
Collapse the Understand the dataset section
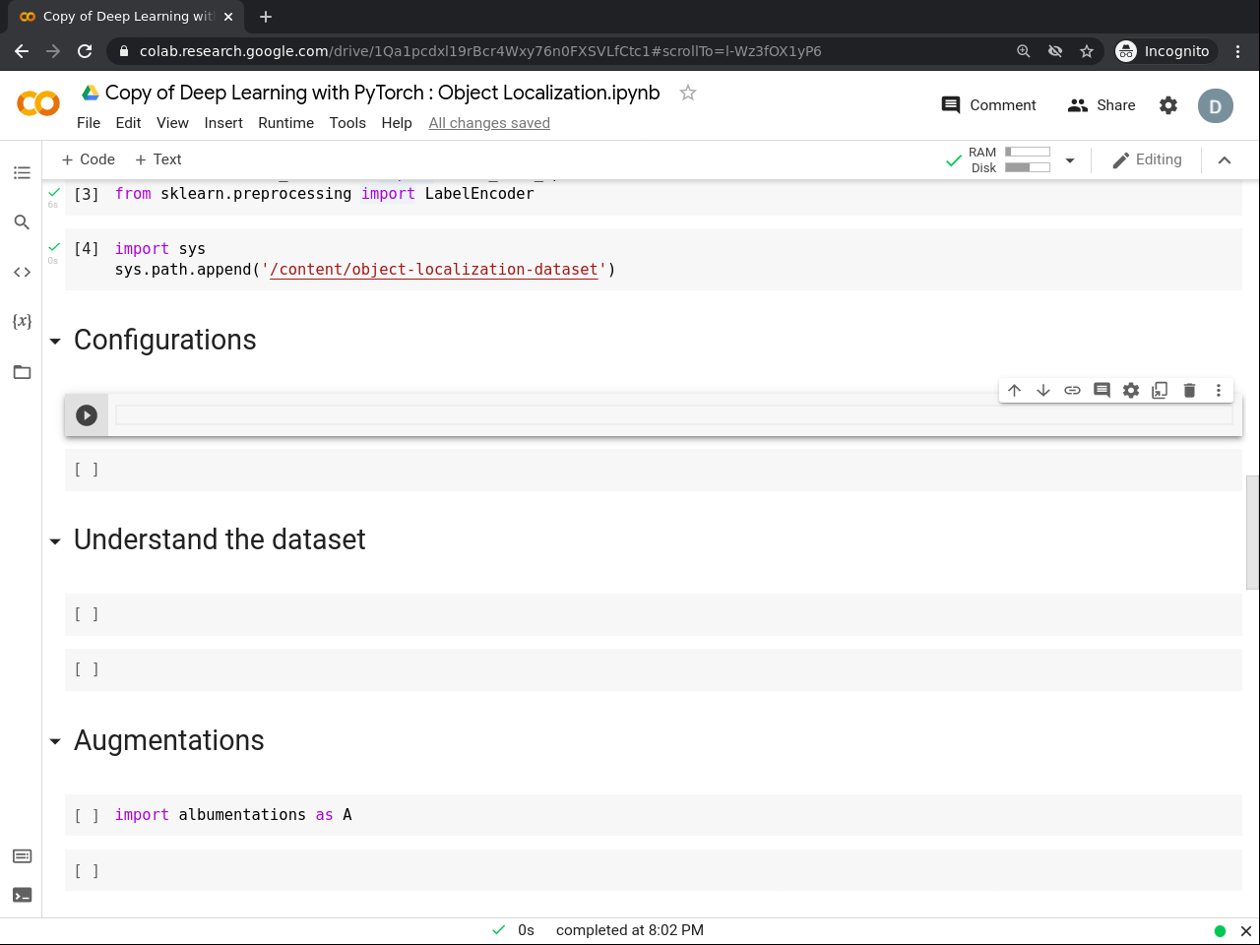point(55,541)
